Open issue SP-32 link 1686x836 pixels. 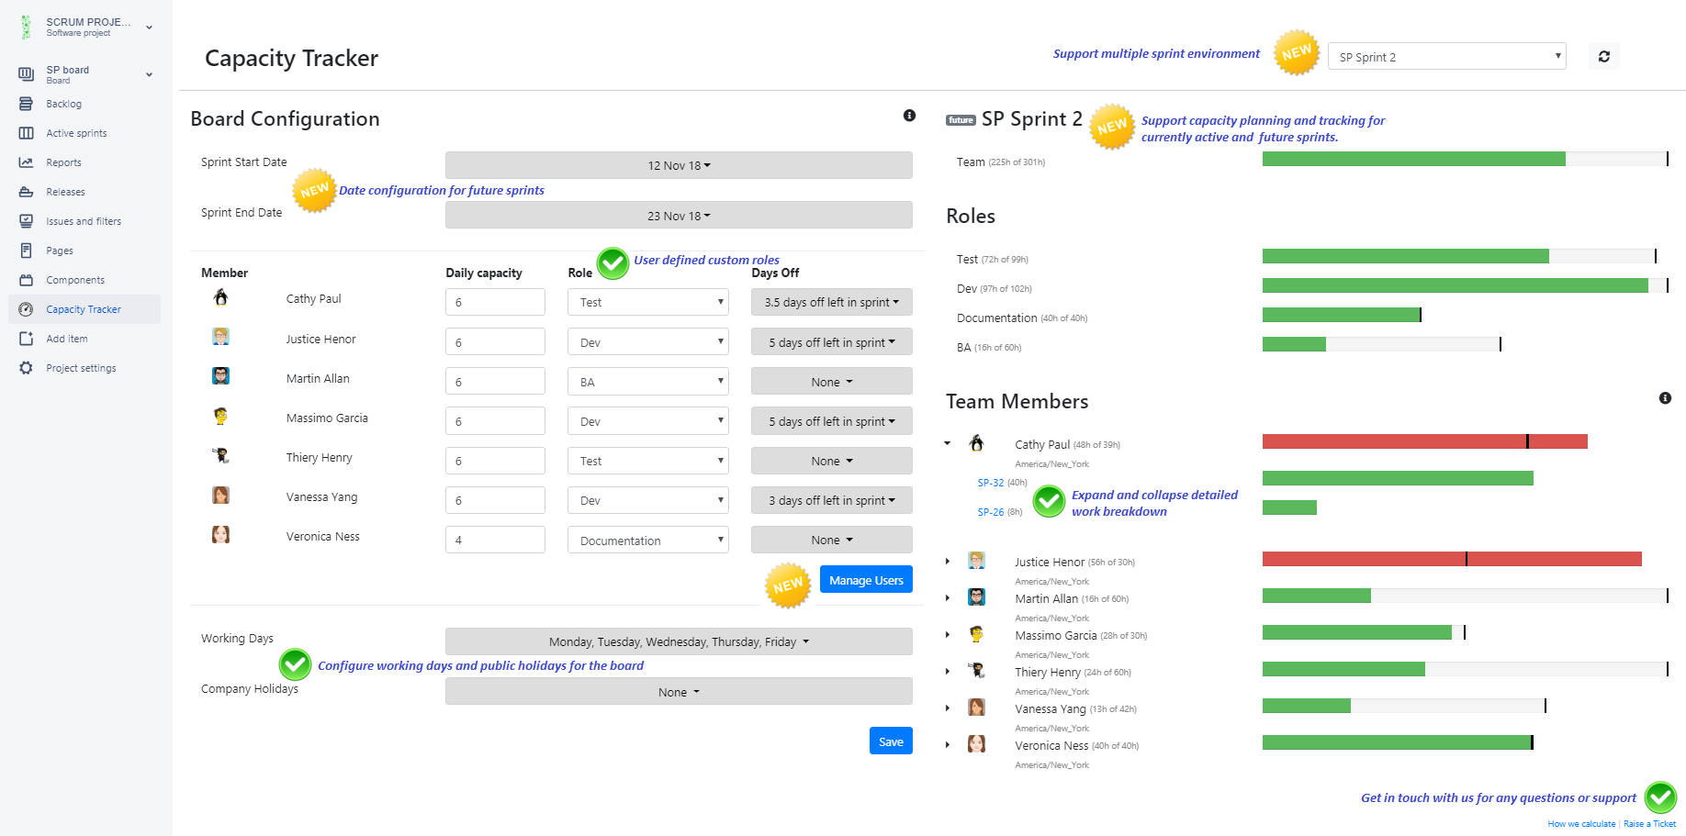pyautogui.click(x=991, y=482)
